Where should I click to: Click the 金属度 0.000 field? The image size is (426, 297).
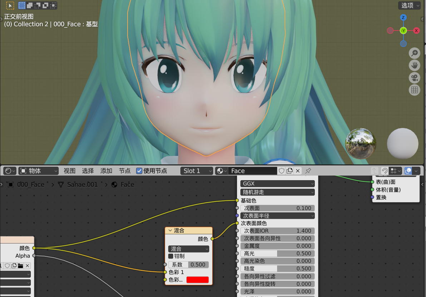pyautogui.click(x=277, y=246)
